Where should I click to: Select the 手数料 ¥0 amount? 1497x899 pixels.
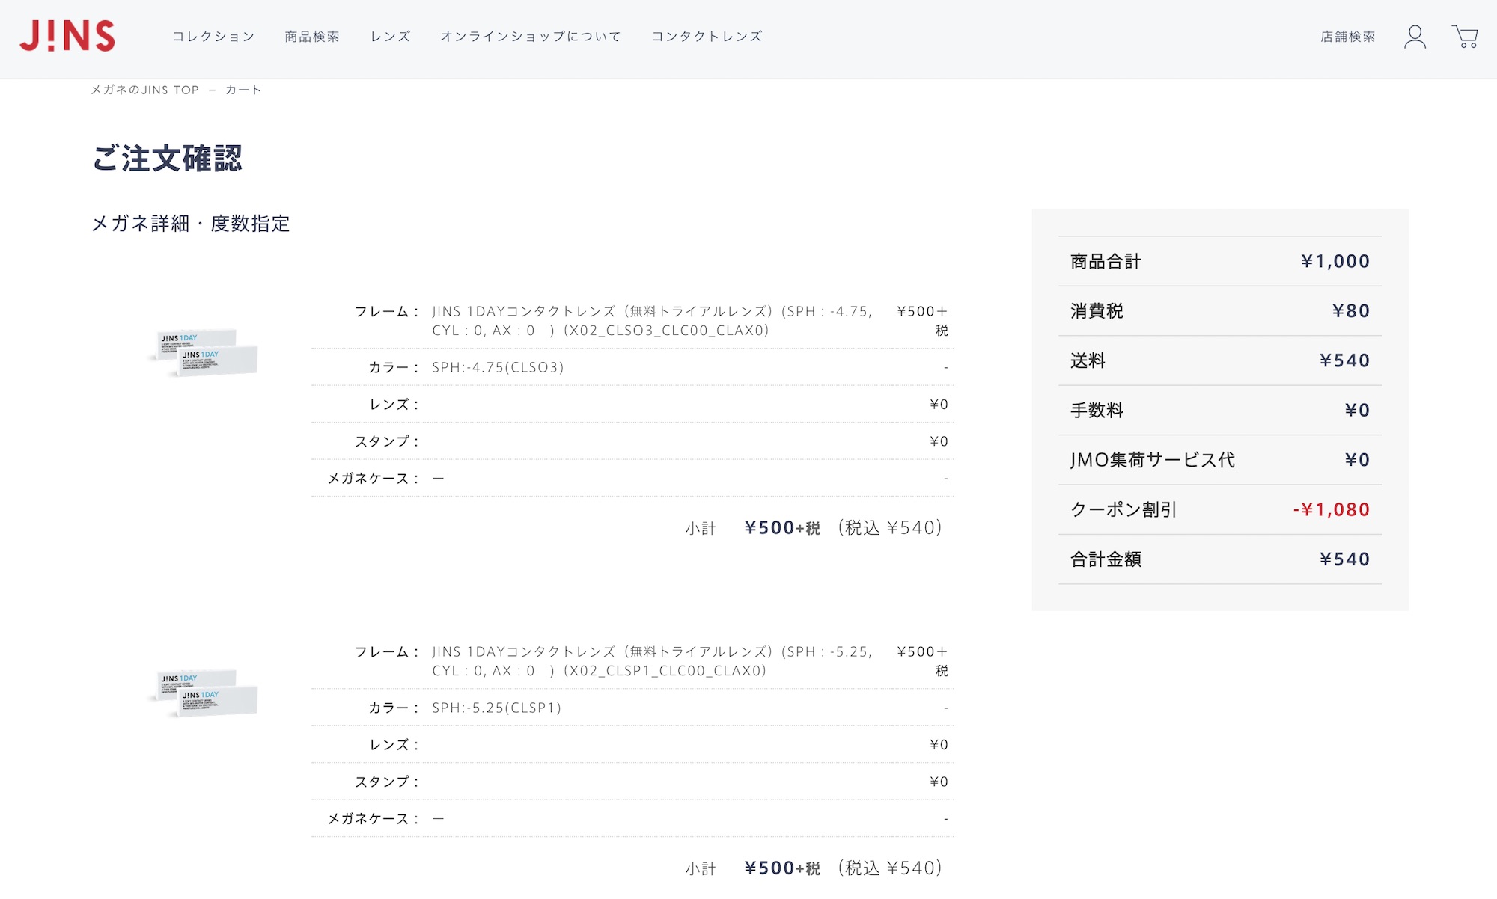(x=1357, y=410)
